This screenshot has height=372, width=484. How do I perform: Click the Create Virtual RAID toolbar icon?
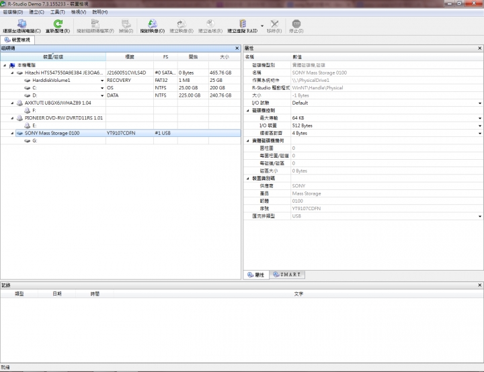243,24
